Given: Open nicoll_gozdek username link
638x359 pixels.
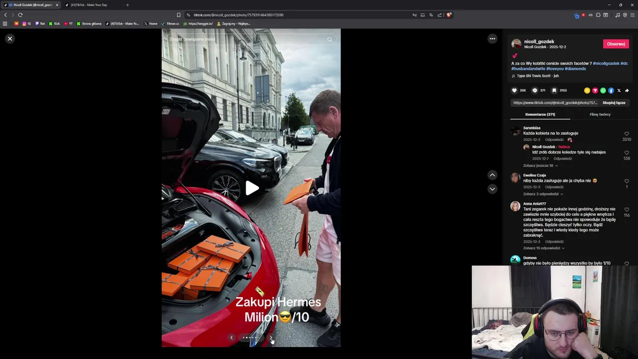Looking at the screenshot, I should 539,41.
